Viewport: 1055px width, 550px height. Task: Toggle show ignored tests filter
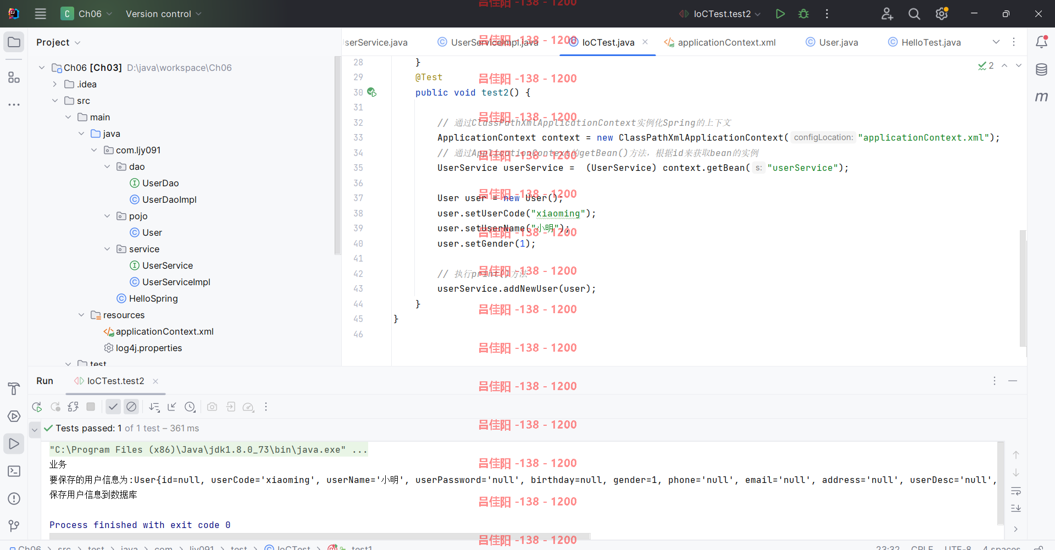(x=131, y=407)
